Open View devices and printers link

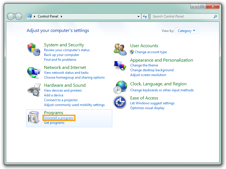coord(63,90)
